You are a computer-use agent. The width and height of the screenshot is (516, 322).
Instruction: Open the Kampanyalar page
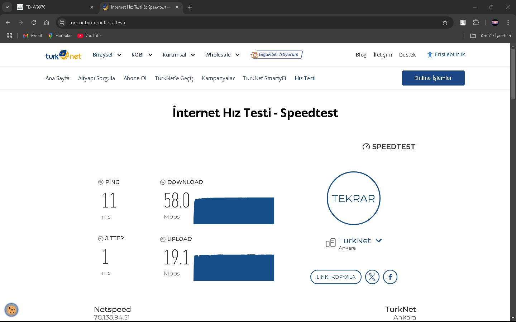218,78
